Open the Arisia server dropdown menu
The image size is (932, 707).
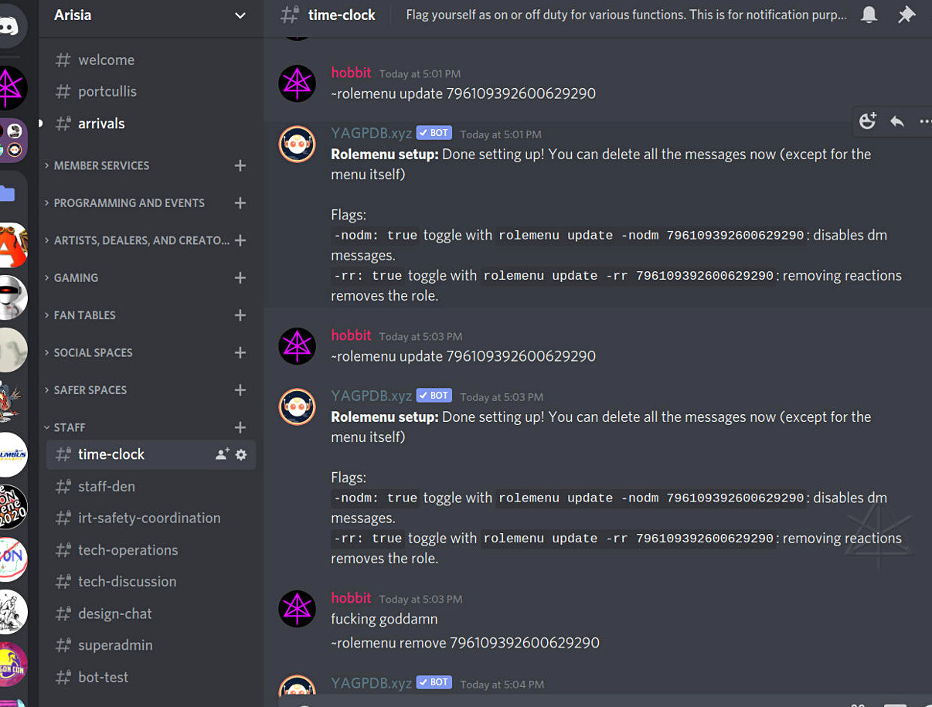click(x=240, y=15)
